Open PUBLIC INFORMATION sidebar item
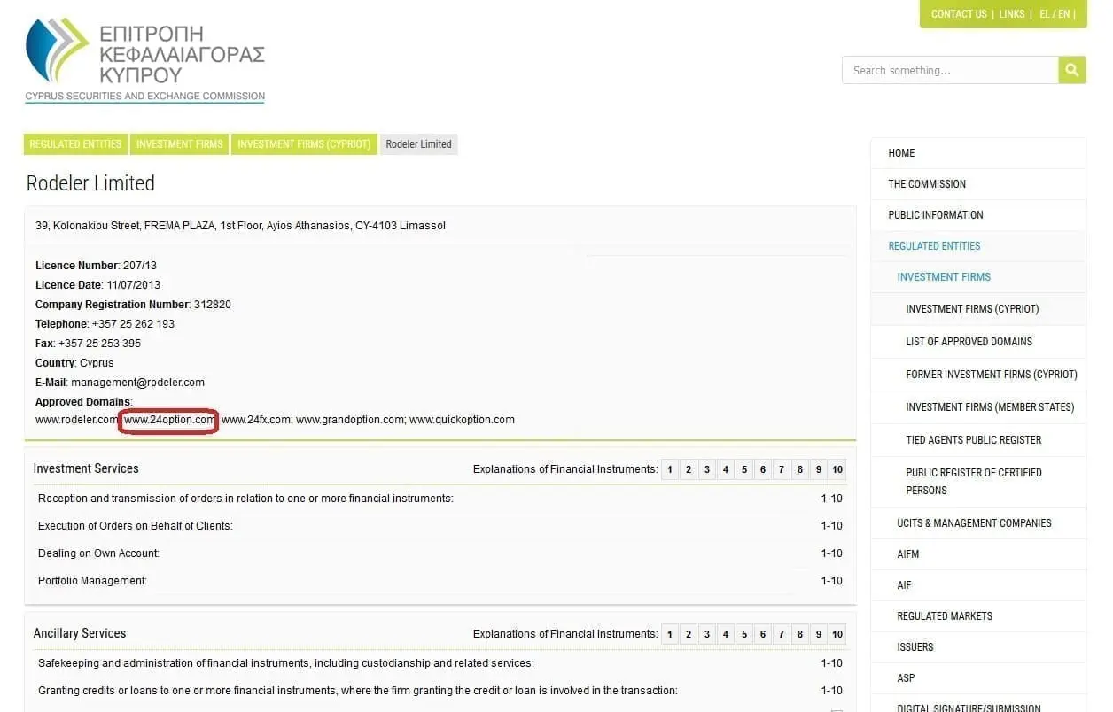Viewport: 1113px width, 712px height. 978,215
